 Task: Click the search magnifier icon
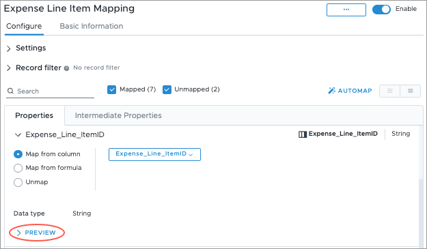10,91
